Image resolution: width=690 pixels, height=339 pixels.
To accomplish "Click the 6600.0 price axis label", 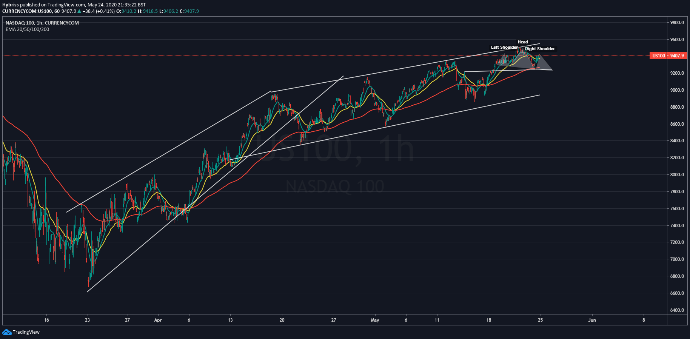I will [x=677, y=293].
